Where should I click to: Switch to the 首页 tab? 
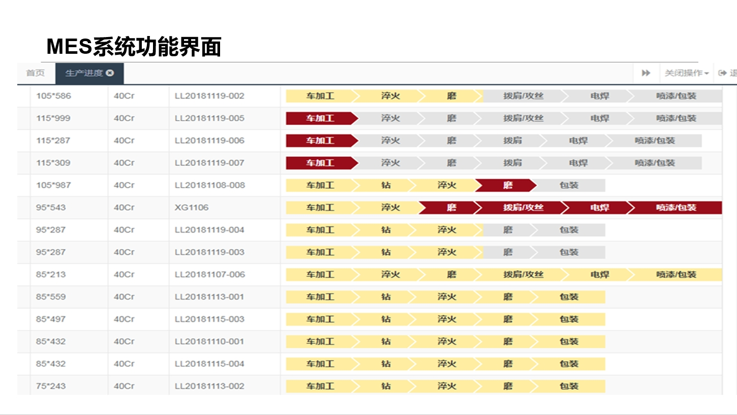pyautogui.click(x=34, y=73)
